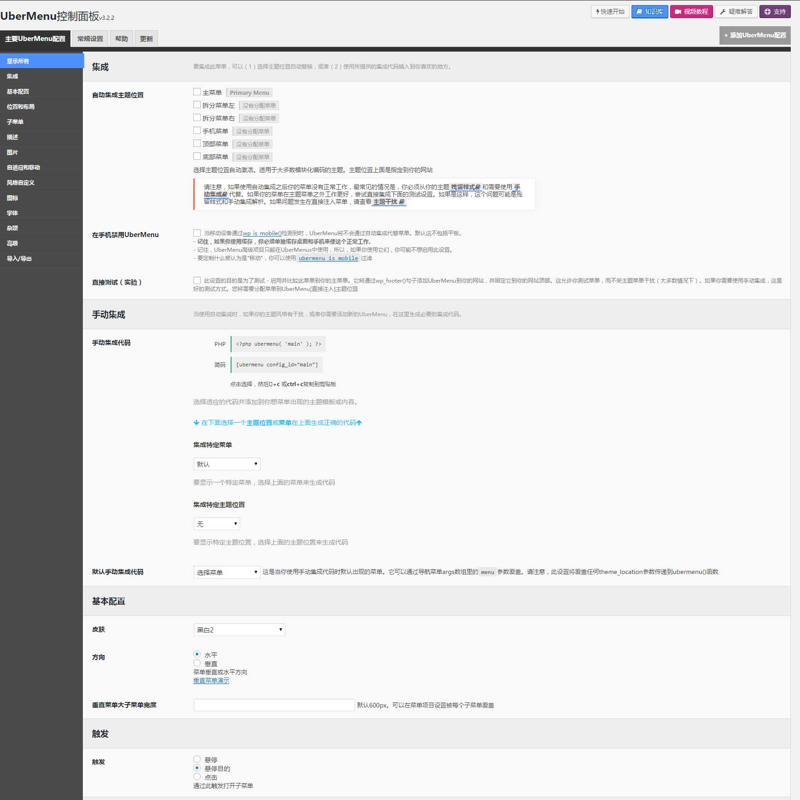This screenshot has width=800, height=800.
Task: Select 字体 in the sidebar
Action: click(41, 213)
